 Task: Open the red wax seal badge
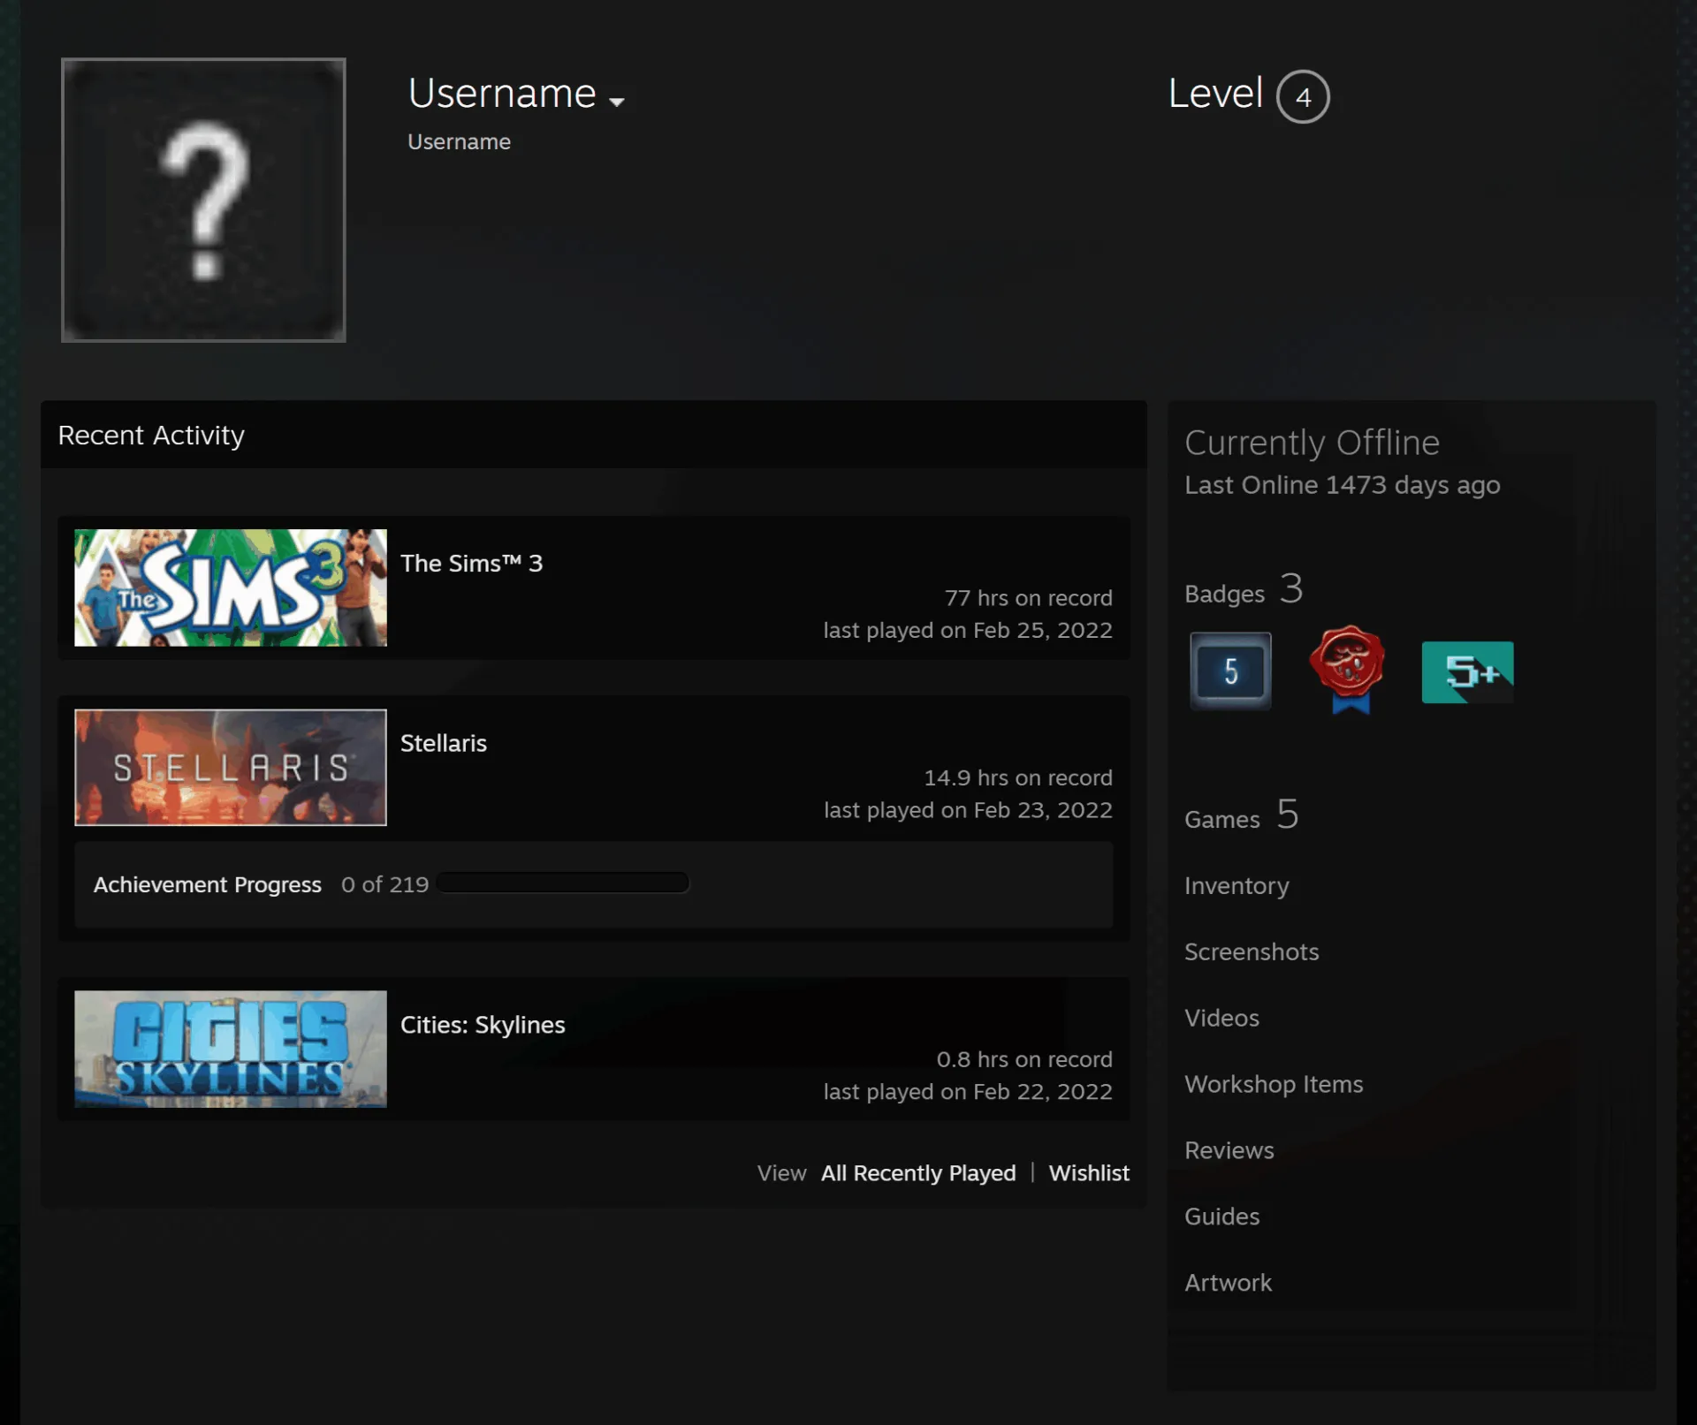[x=1347, y=670]
